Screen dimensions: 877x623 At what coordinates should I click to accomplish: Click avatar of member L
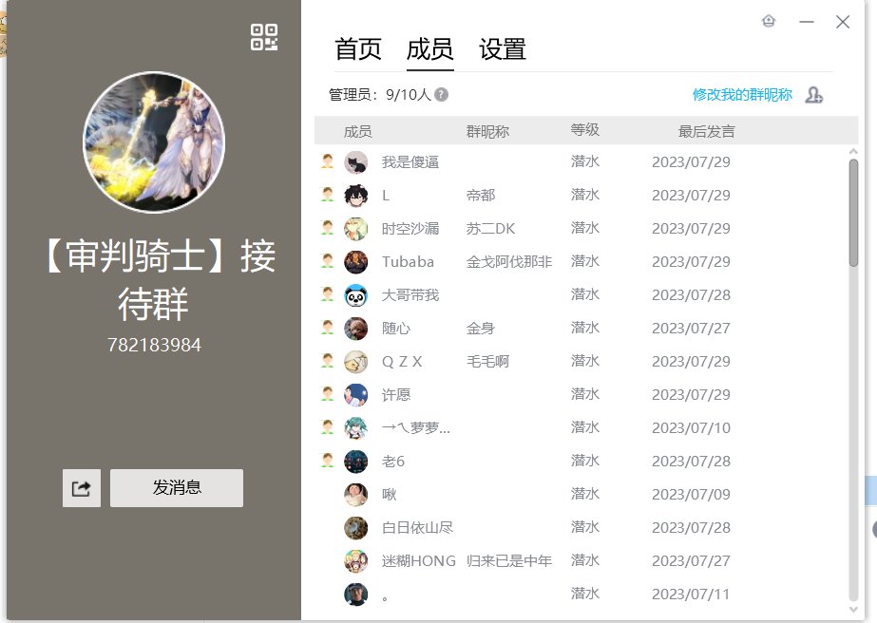(355, 196)
